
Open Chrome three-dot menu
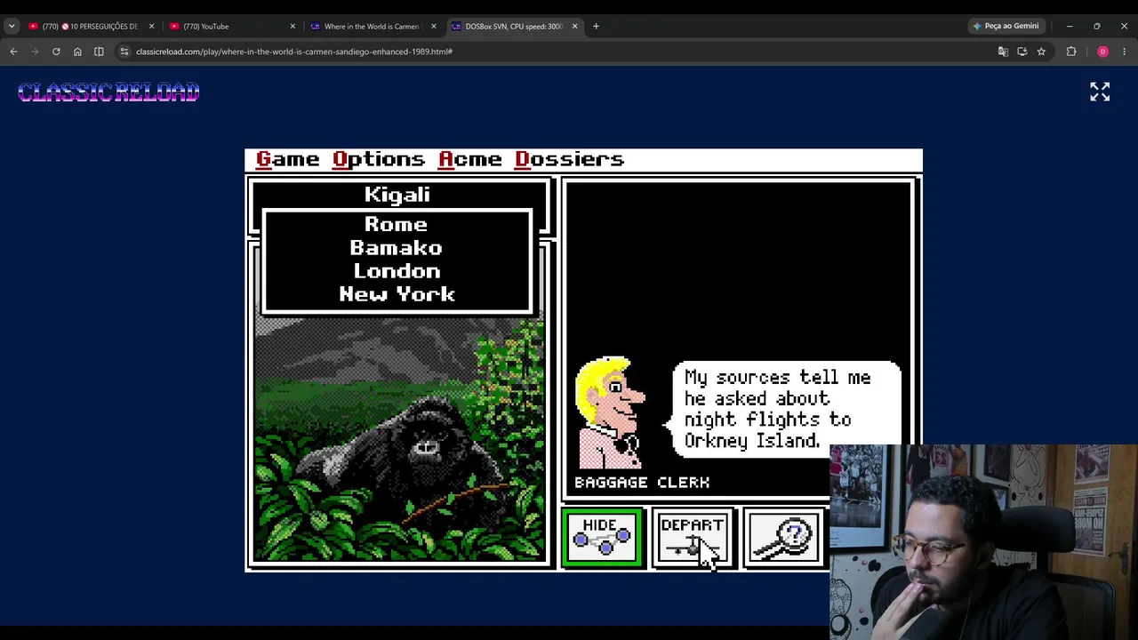click(x=1124, y=52)
